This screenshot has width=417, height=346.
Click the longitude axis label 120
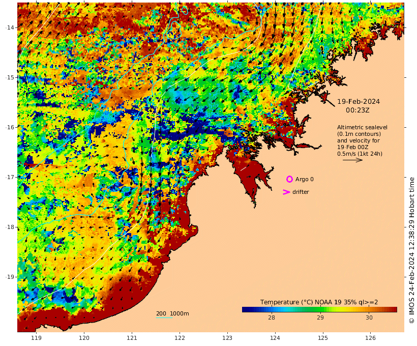(x=84, y=338)
